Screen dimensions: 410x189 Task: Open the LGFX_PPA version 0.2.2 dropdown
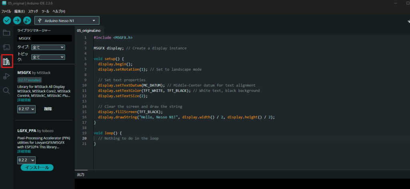pos(26,160)
